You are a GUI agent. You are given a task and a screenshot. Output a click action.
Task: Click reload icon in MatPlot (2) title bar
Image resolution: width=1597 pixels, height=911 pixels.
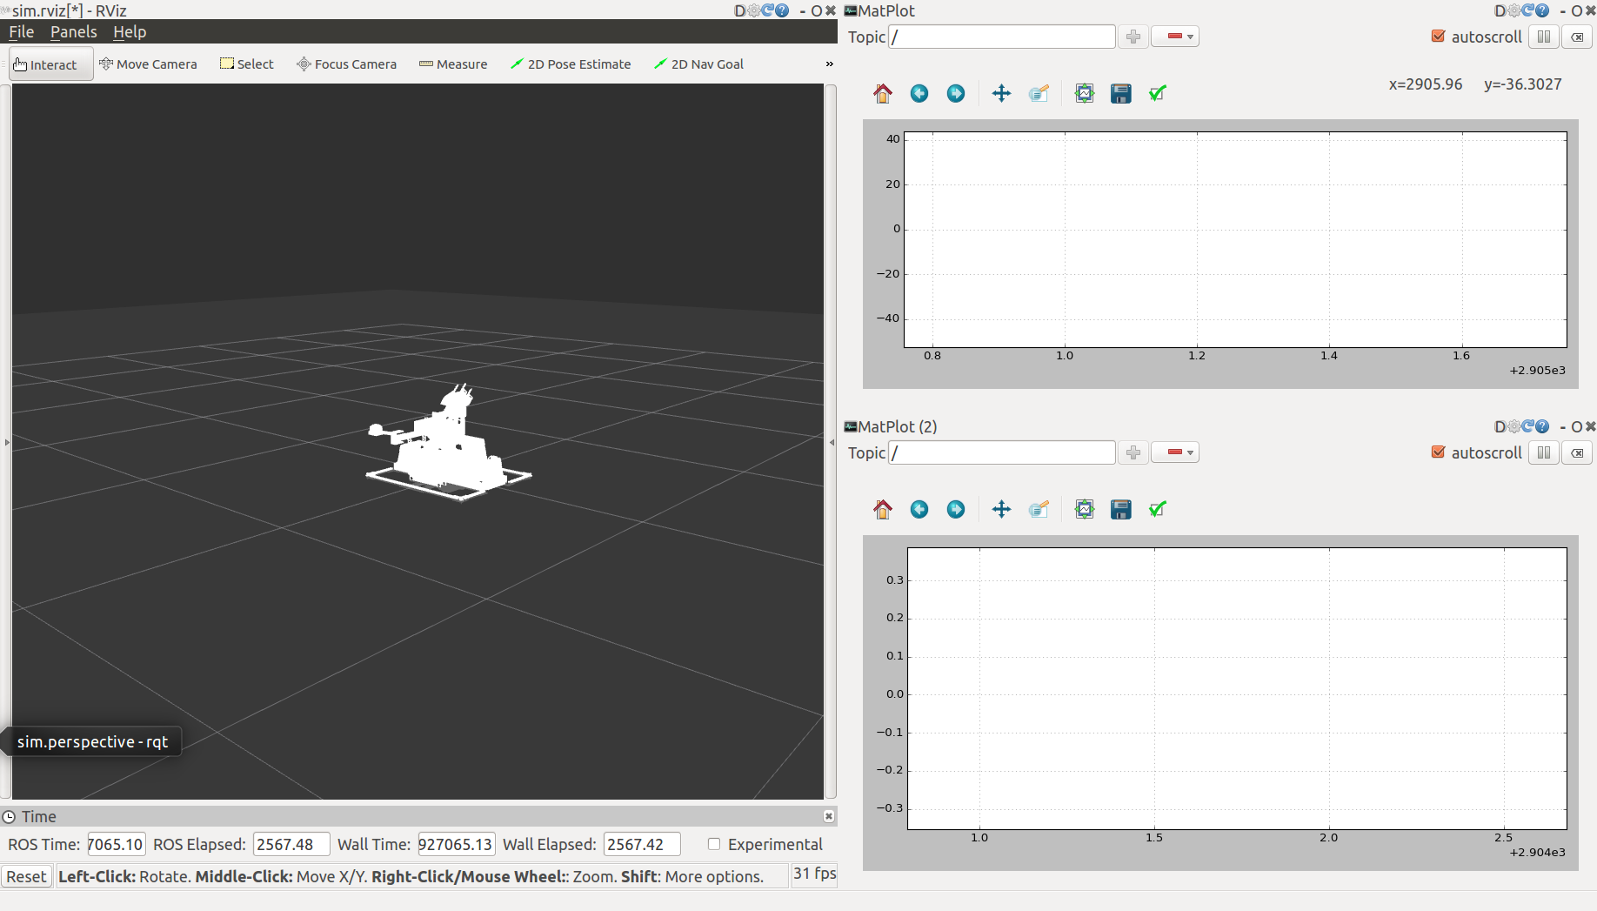point(1527,426)
